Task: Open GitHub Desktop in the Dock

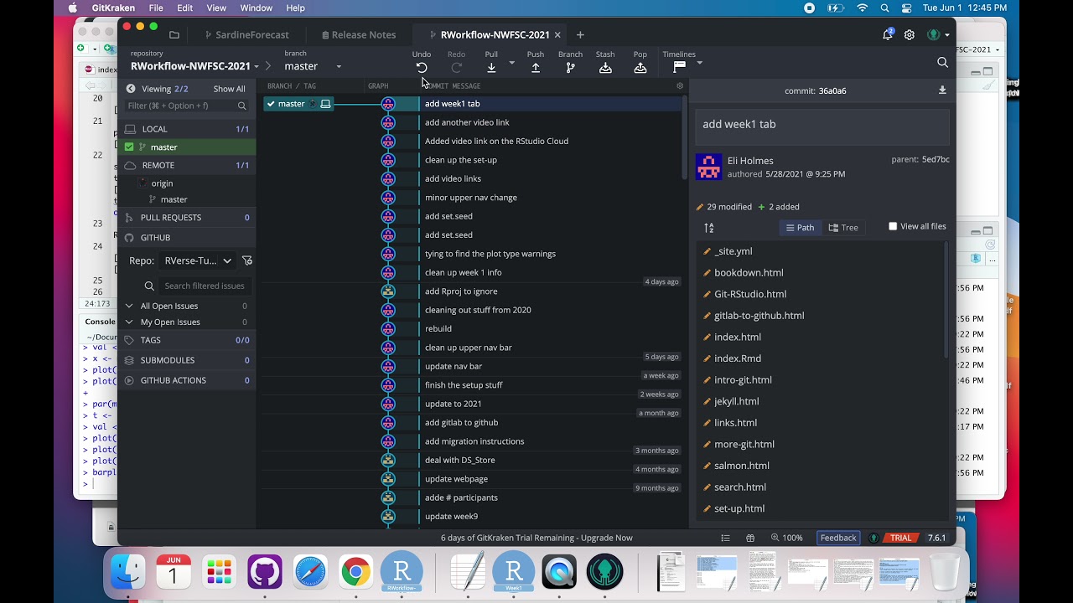Action: coord(264,573)
